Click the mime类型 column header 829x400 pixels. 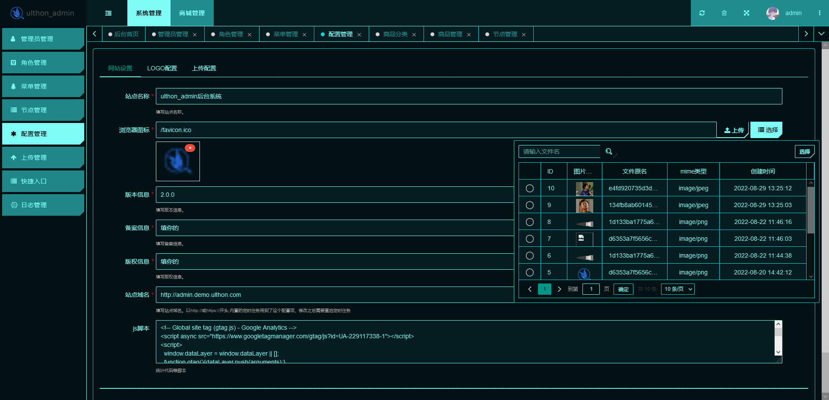[x=693, y=171]
